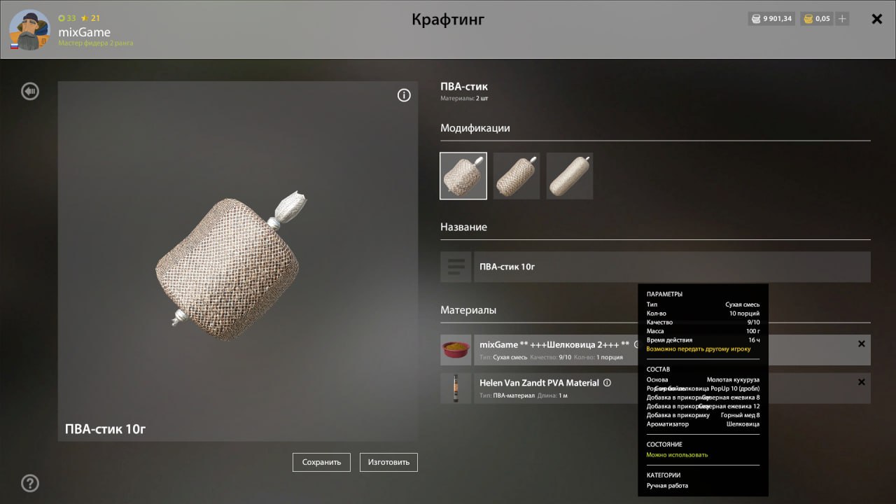Click the rank text Мастер фидера 2 ранга

[x=96, y=43]
